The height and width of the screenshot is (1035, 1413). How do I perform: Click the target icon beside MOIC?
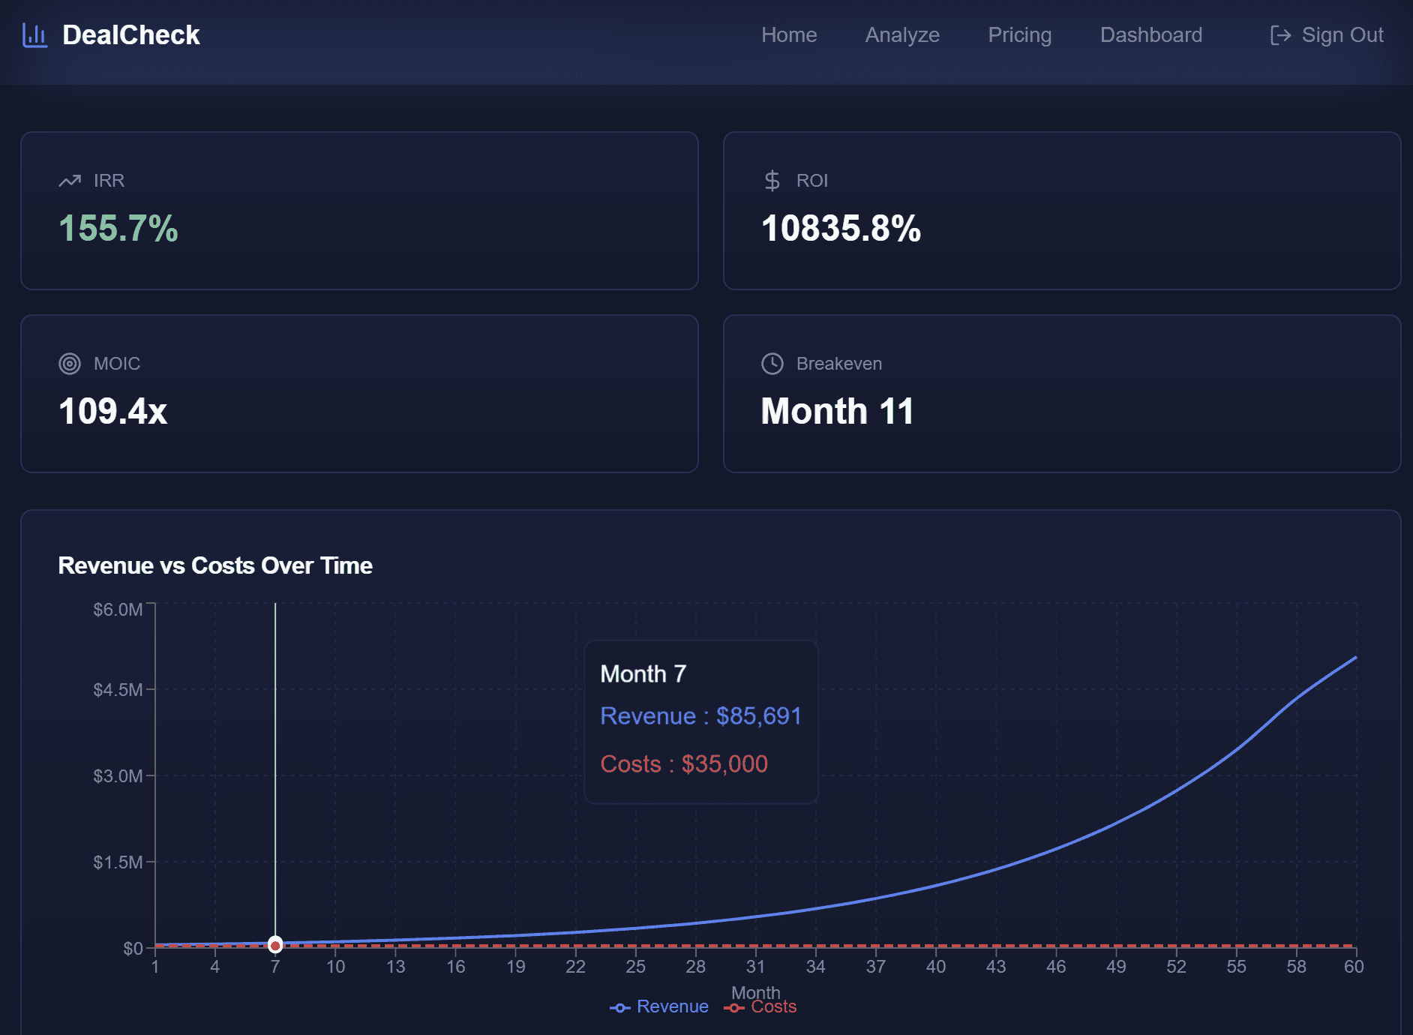(x=70, y=363)
